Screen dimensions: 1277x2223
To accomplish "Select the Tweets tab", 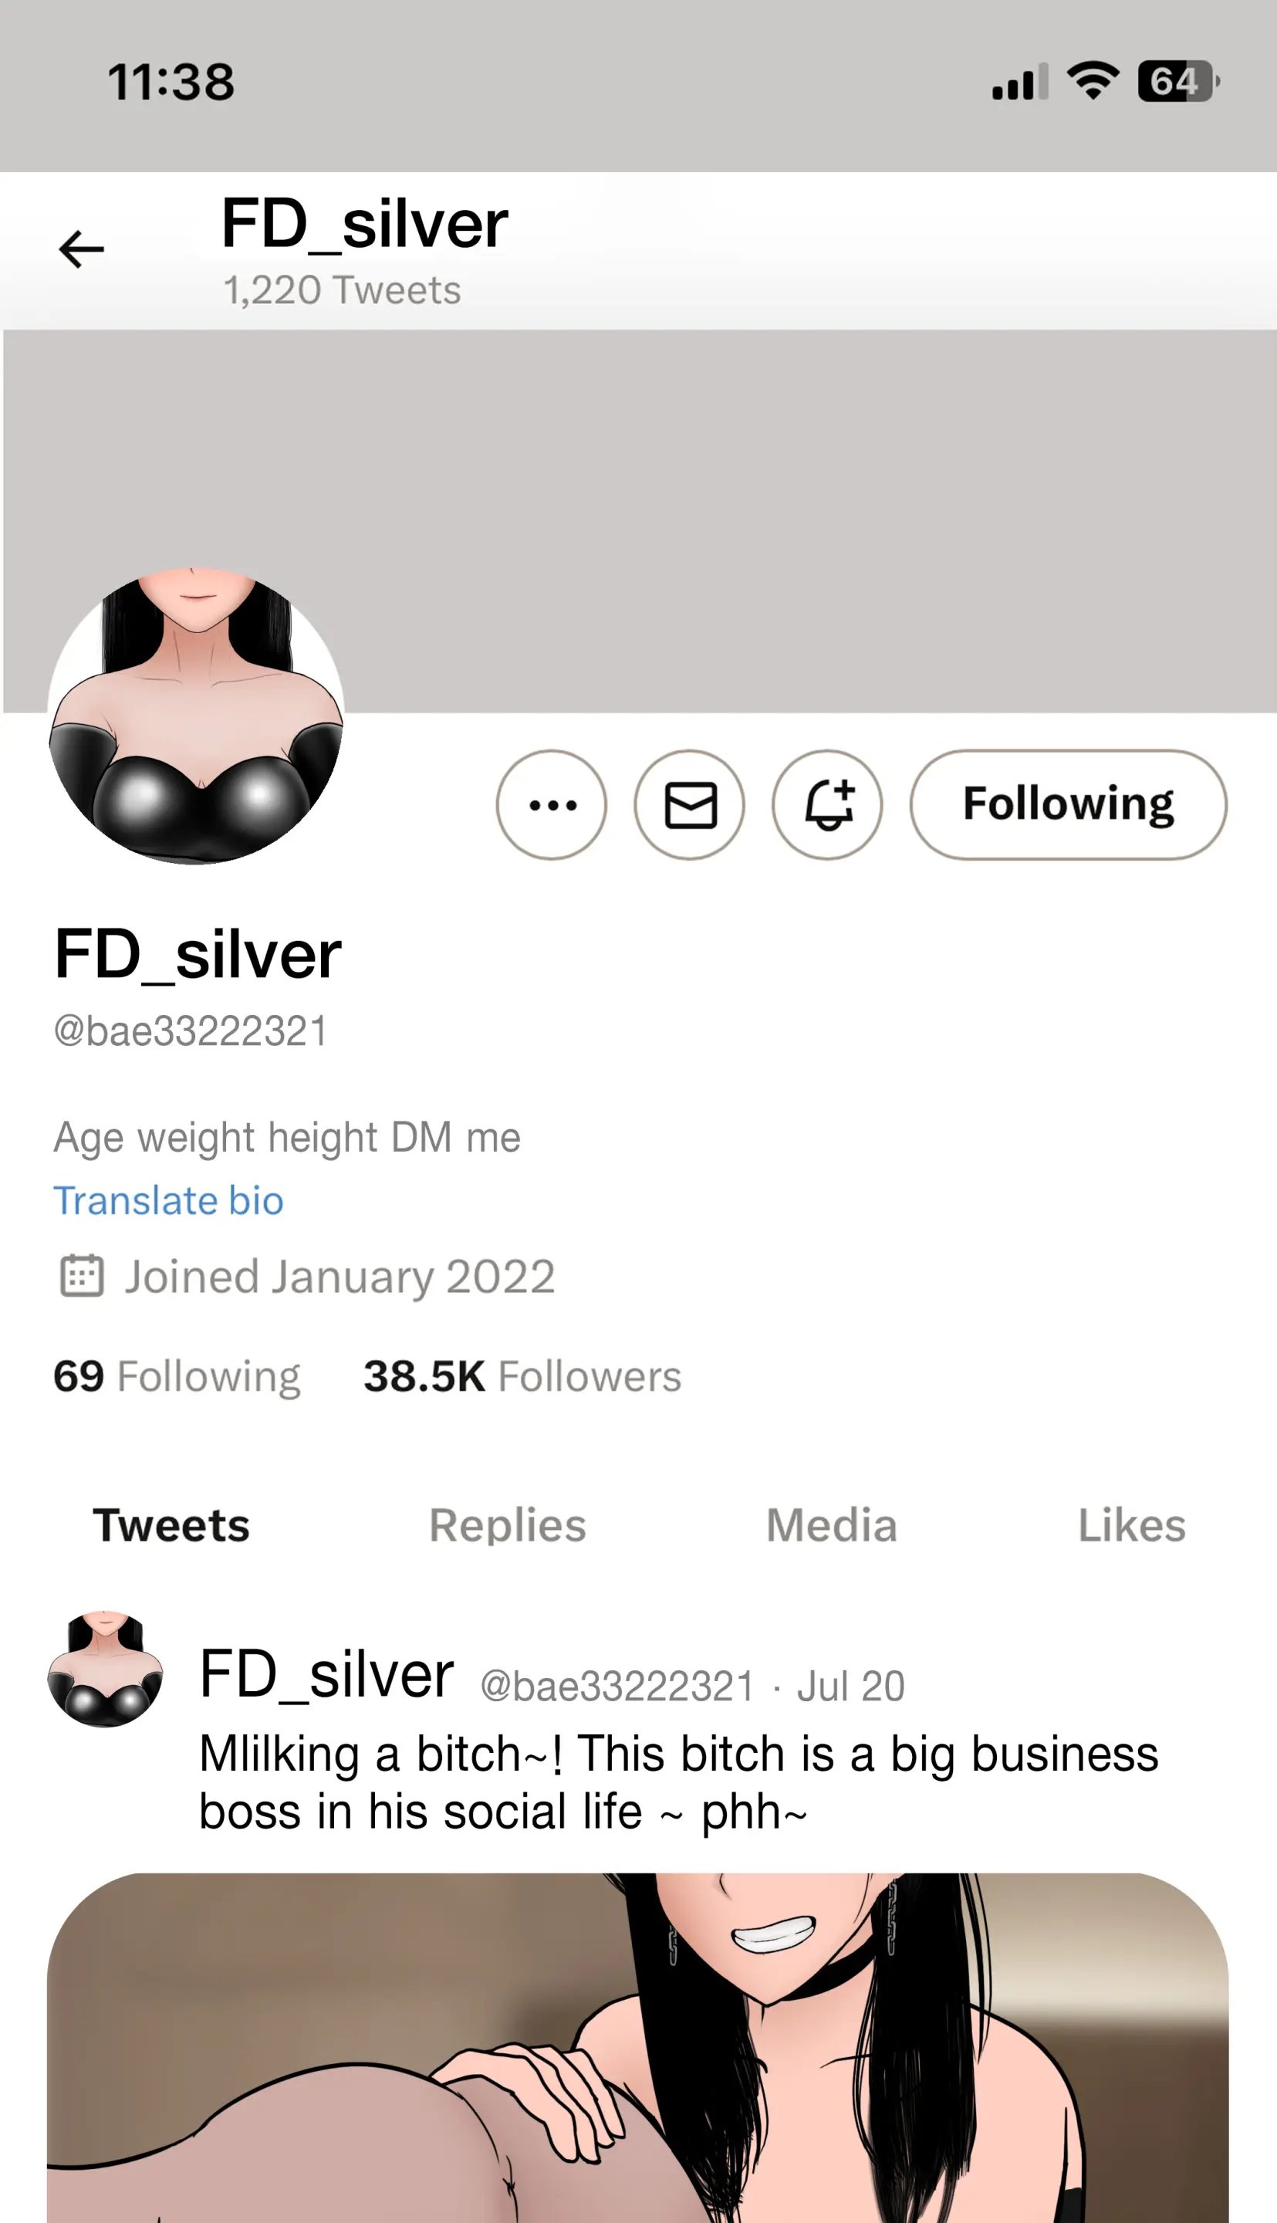I will [172, 1525].
